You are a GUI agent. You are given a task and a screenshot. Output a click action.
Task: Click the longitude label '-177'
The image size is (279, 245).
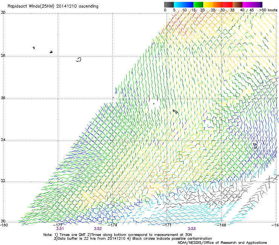[58, 225]
